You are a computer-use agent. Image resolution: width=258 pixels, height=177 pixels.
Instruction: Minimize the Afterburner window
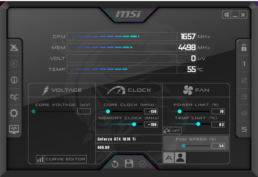coord(235,15)
